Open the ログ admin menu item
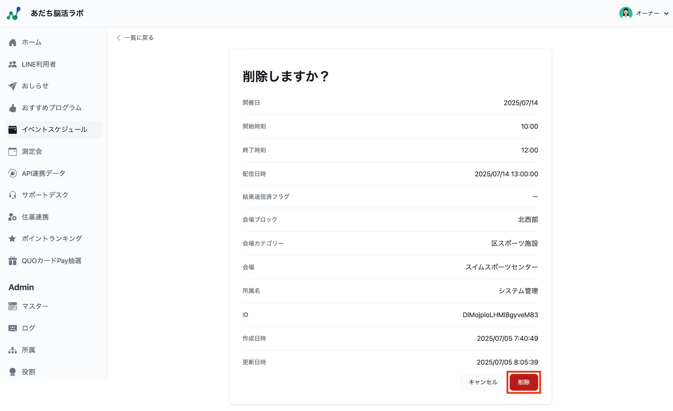This screenshot has height=411, width=673. point(28,328)
